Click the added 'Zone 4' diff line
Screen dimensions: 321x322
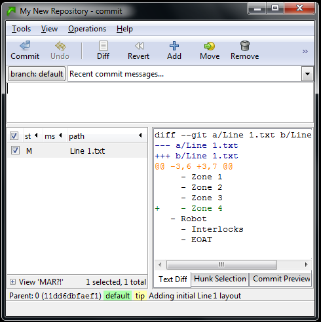pyautogui.click(x=189, y=208)
